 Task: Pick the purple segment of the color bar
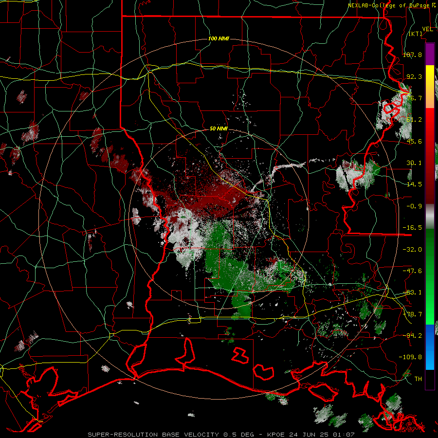coord(430,54)
